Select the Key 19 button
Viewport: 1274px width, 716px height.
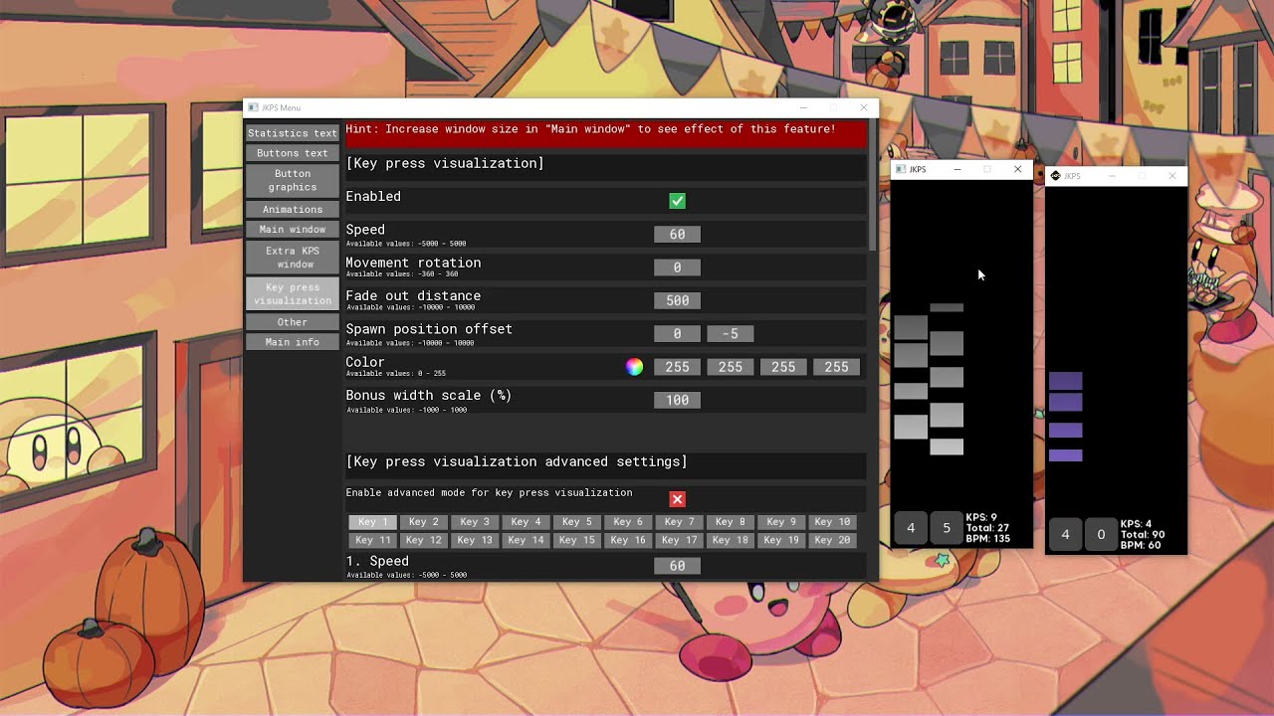(x=781, y=540)
